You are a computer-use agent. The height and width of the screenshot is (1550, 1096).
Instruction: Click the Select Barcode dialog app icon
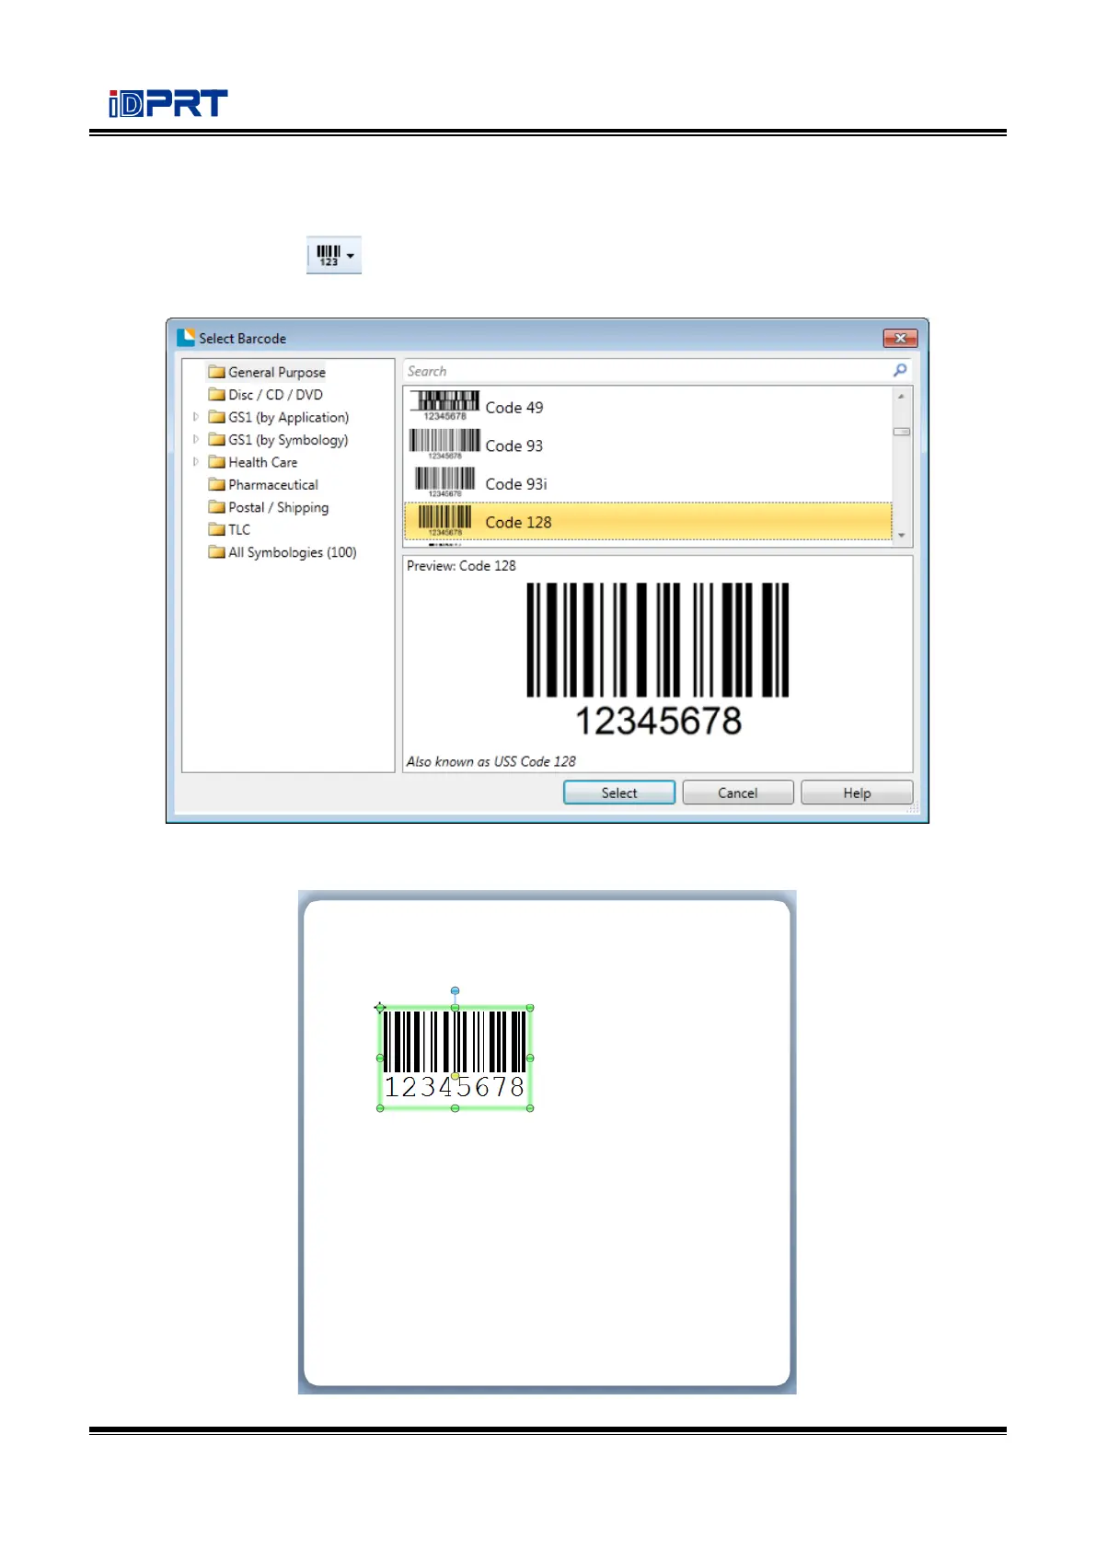pos(186,337)
